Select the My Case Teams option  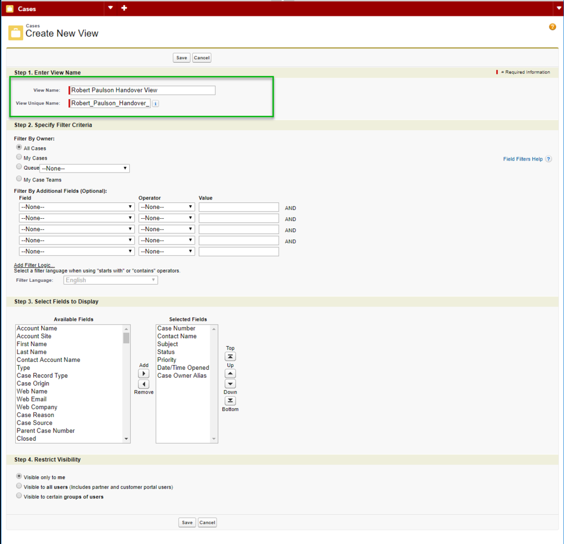click(19, 179)
